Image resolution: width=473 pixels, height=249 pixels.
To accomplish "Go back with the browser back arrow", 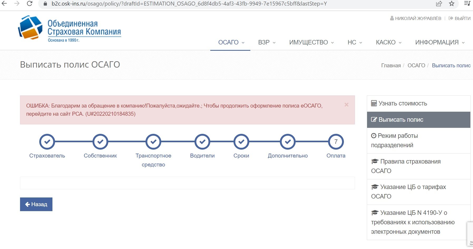I will [x=4, y=4].
